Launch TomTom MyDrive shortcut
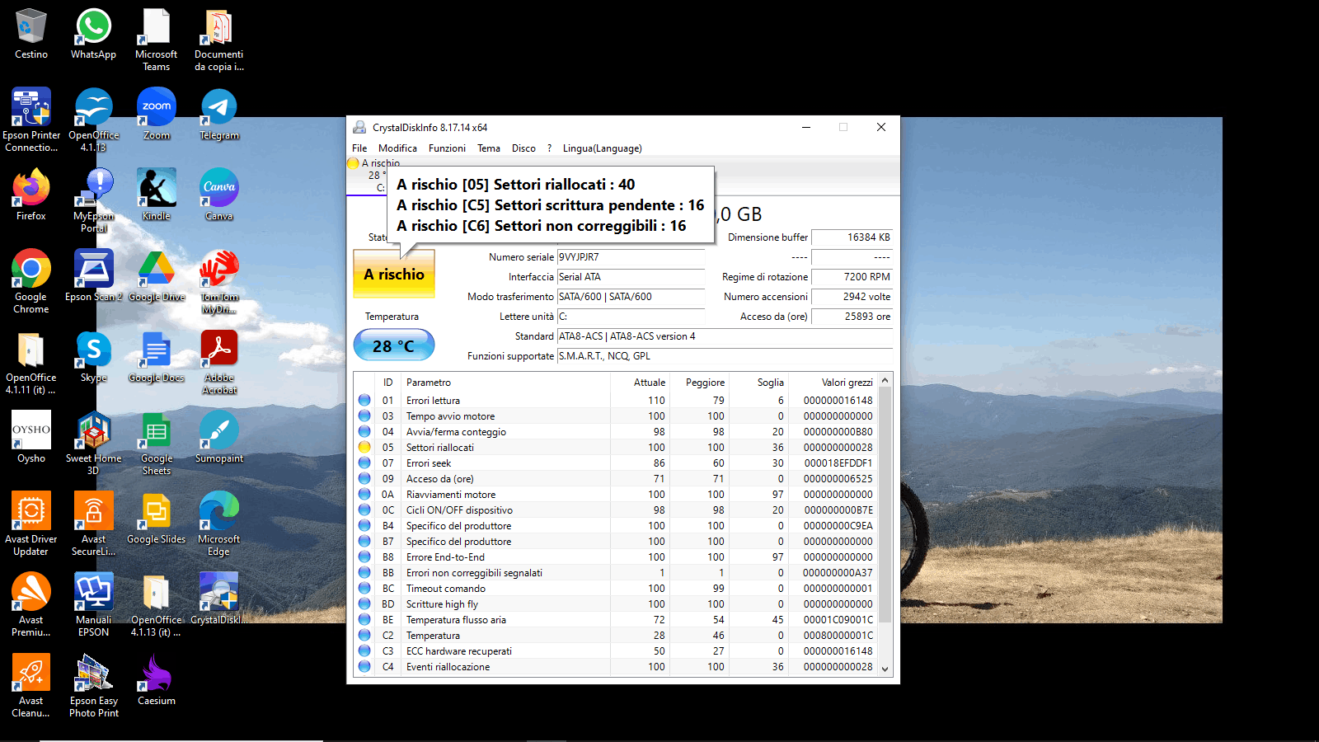 218,282
